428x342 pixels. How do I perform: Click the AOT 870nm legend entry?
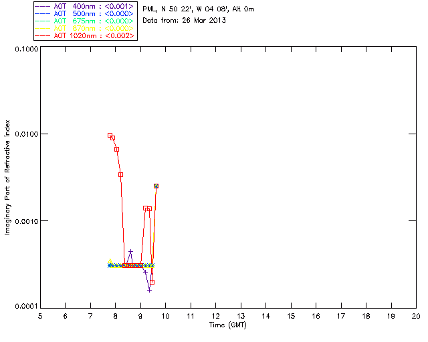point(85,28)
